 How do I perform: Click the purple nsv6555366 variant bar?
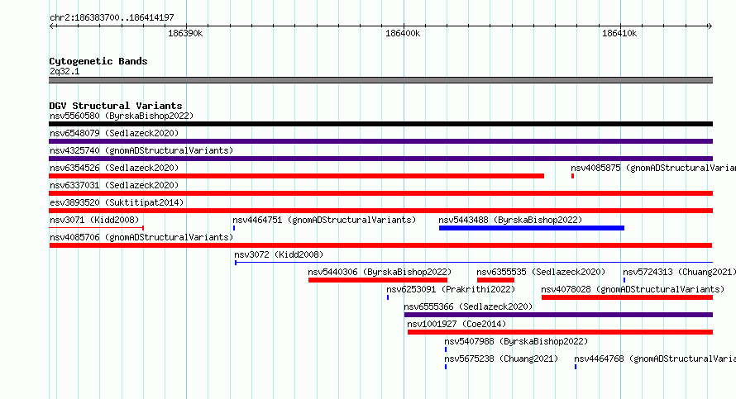pyautogui.click(x=558, y=315)
